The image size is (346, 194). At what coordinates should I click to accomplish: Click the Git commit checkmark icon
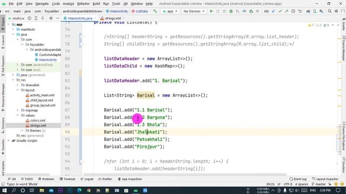tap(280, 11)
